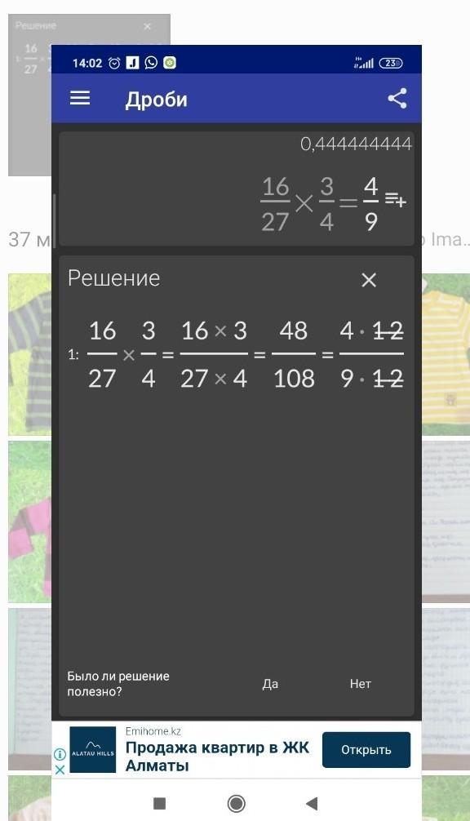470x821 pixels.
Task: Dismiss the ad with small X icon
Action: 60,770
